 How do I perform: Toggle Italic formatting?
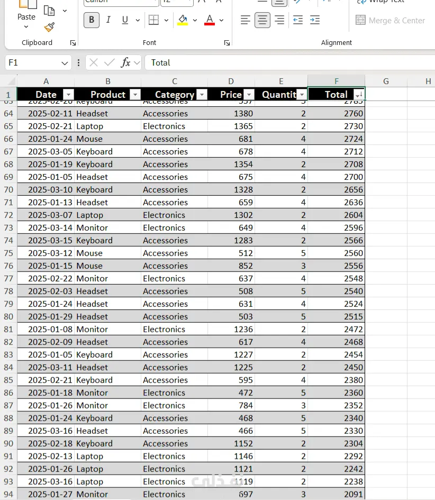108,20
